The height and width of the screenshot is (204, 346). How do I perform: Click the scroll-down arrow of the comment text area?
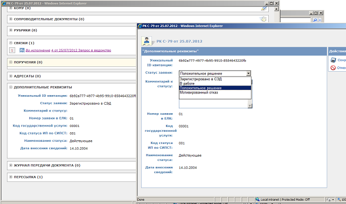coord(250,106)
